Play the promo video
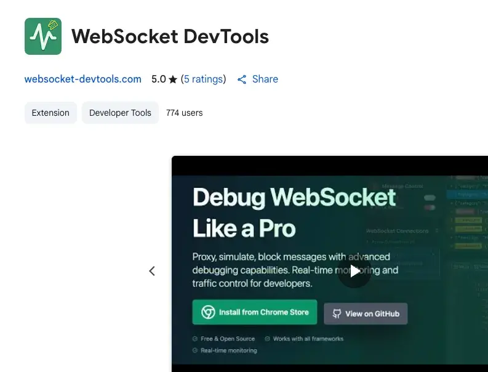 [354, 271]
